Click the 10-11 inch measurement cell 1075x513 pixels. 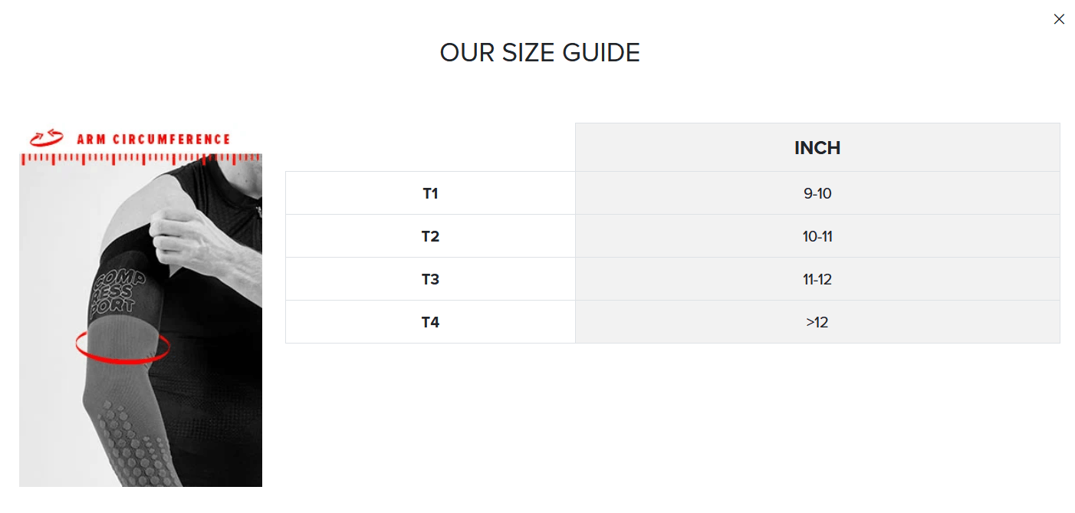[x=817, y=236]
